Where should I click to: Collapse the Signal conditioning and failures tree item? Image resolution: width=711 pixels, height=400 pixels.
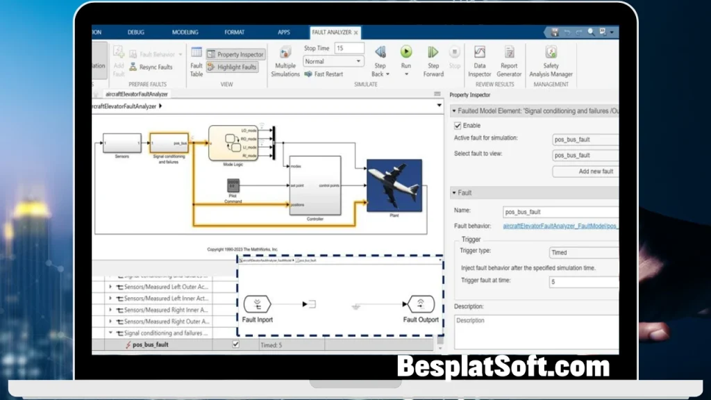point(110,331)
